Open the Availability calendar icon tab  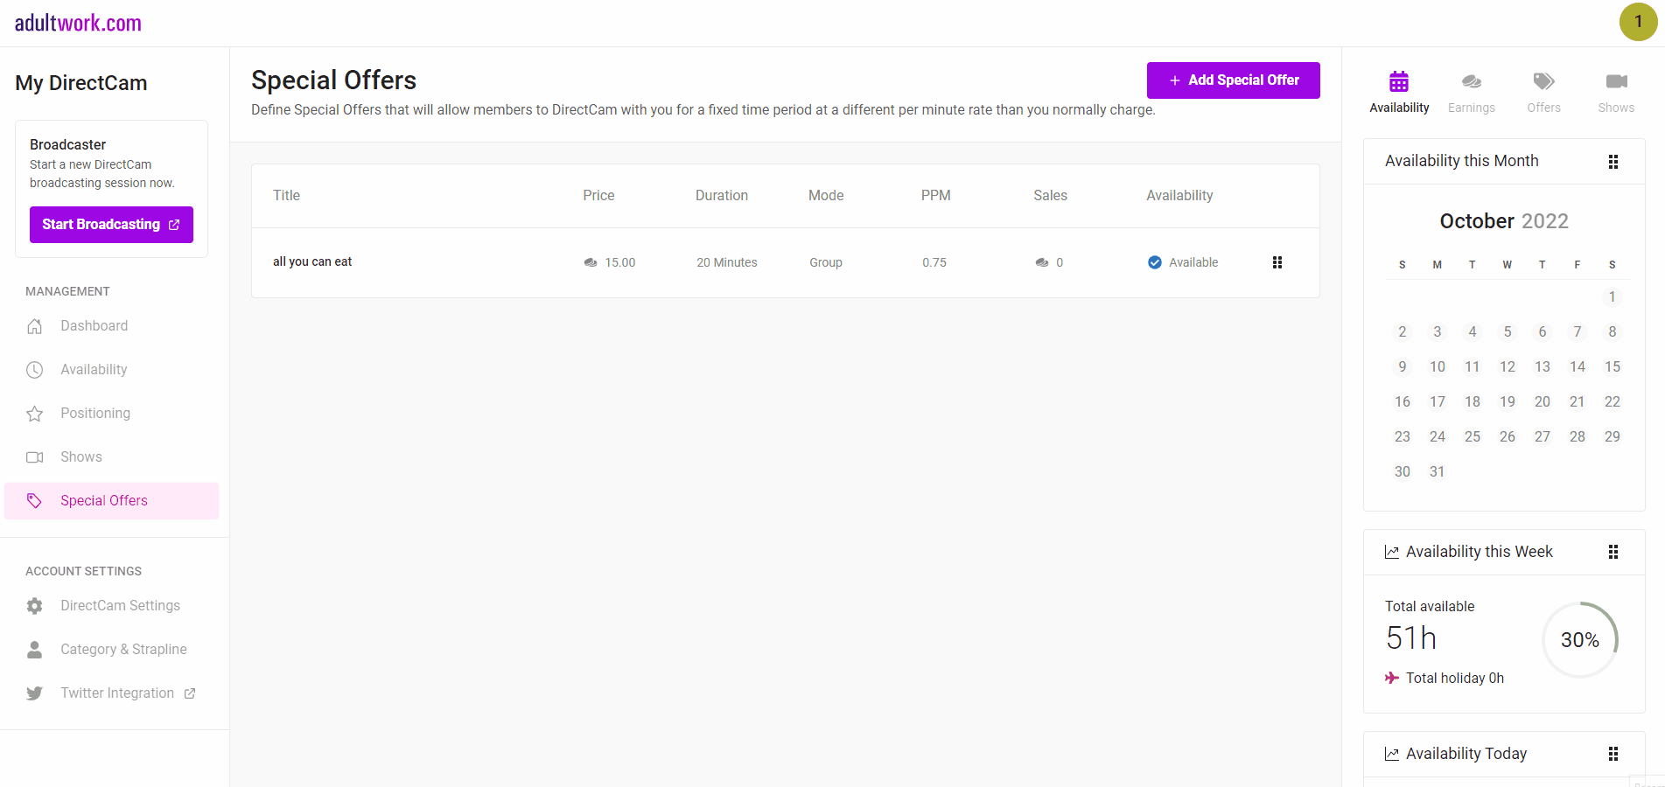click(x=1399, y=82)
